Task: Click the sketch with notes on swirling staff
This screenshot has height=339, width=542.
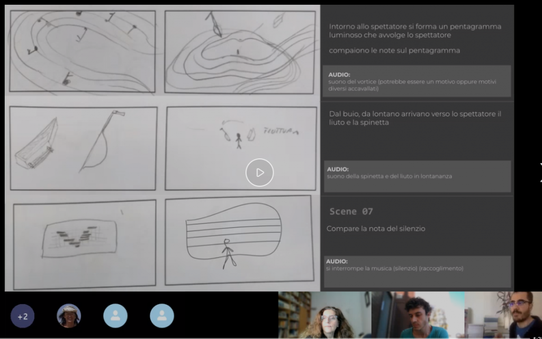Action: click(x=83, y=51)
